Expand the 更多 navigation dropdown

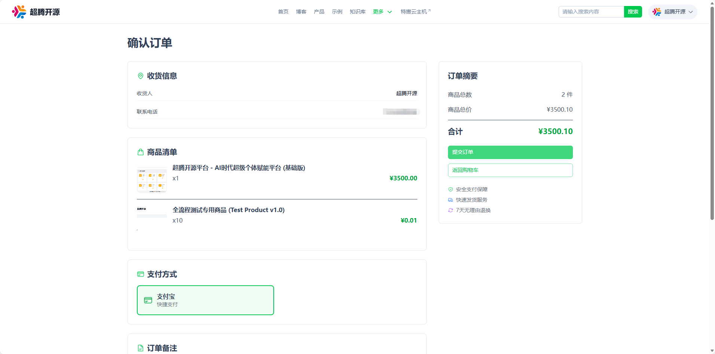coord(382,12)
